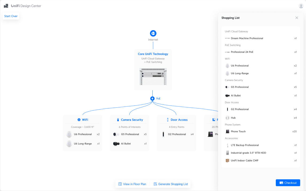Click U6 Professional icon in Shopping List

tap(227, 66)
